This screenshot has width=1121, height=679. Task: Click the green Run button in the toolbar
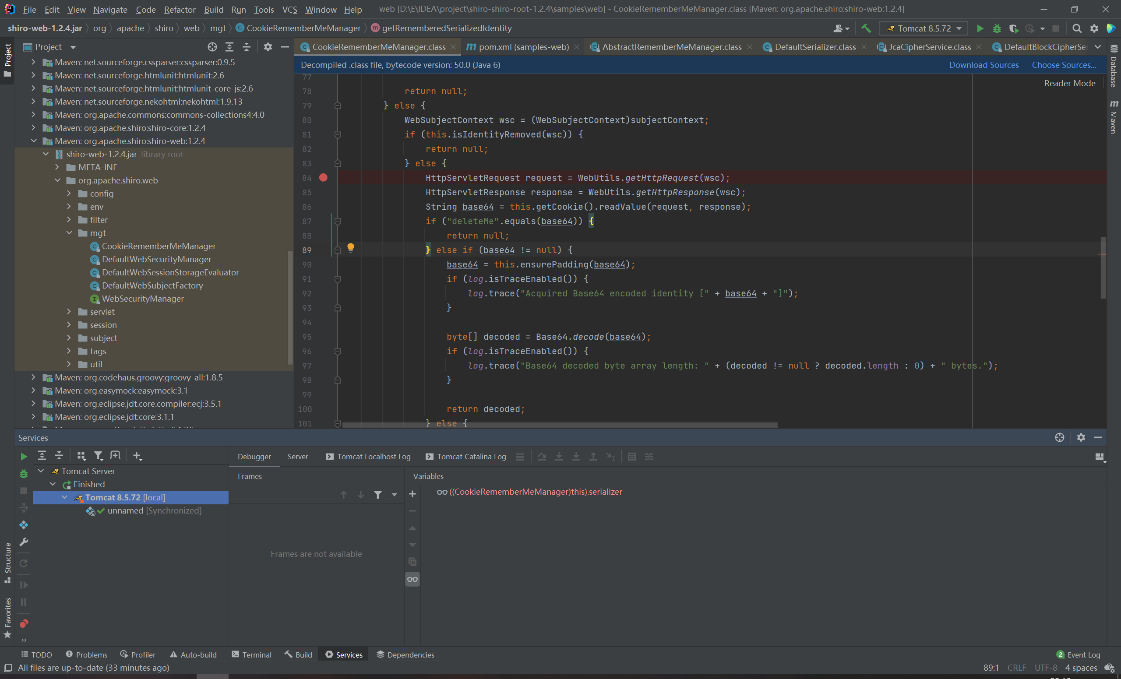tap(980, 28)
